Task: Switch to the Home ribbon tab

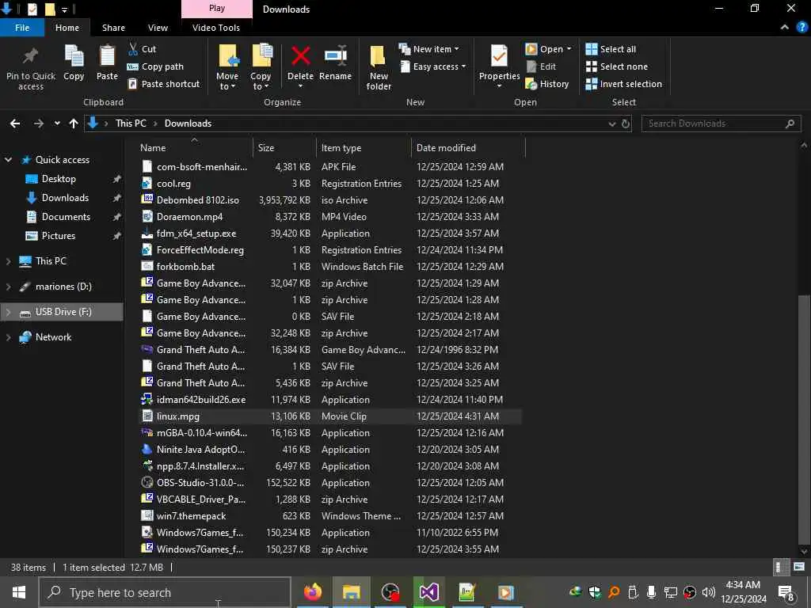Action: click(x=67, y=28)
